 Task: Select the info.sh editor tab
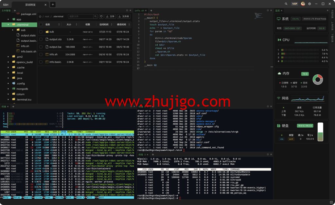[140, 11]
